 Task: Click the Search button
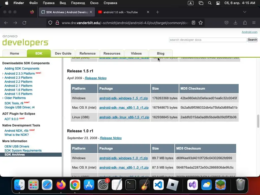pyautogui.click(x=252, y=40)
